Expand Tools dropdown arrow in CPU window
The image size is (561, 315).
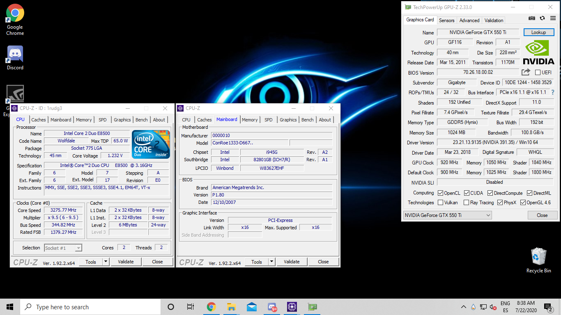pos(106,262)
